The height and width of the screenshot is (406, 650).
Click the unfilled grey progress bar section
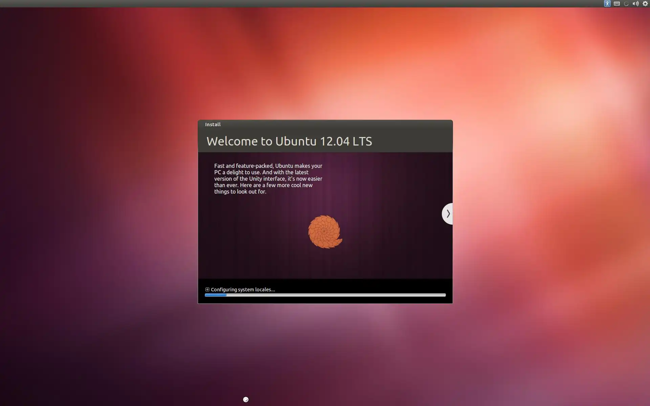339,295
